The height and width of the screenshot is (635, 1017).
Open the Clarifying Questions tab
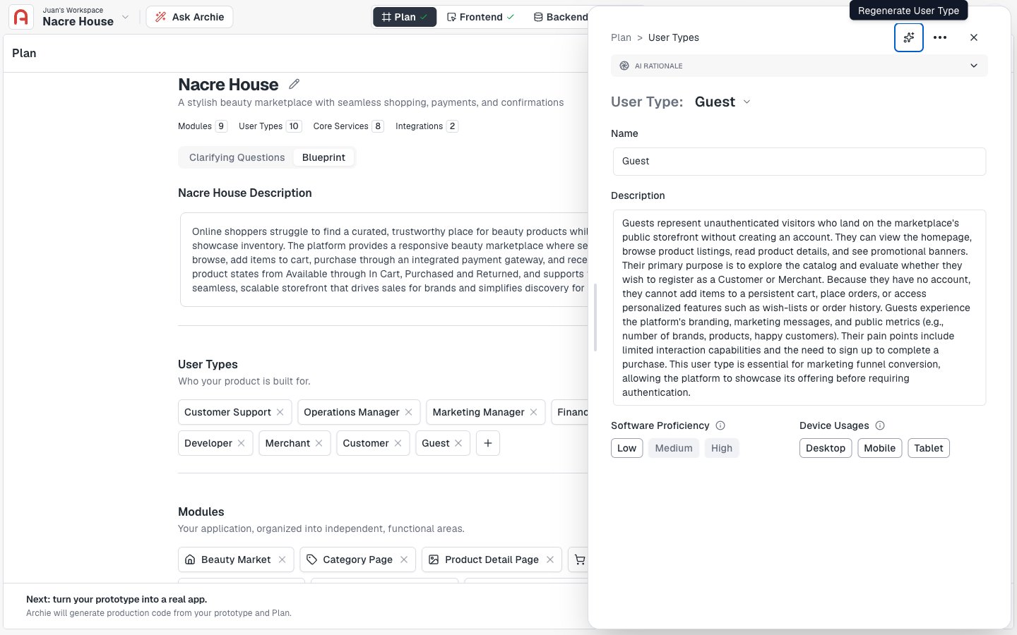[x=237, y=157]
